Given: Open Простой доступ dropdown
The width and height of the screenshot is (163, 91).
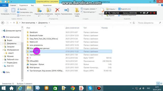Looking at the screenshot, I should click(x=88, y=12).
